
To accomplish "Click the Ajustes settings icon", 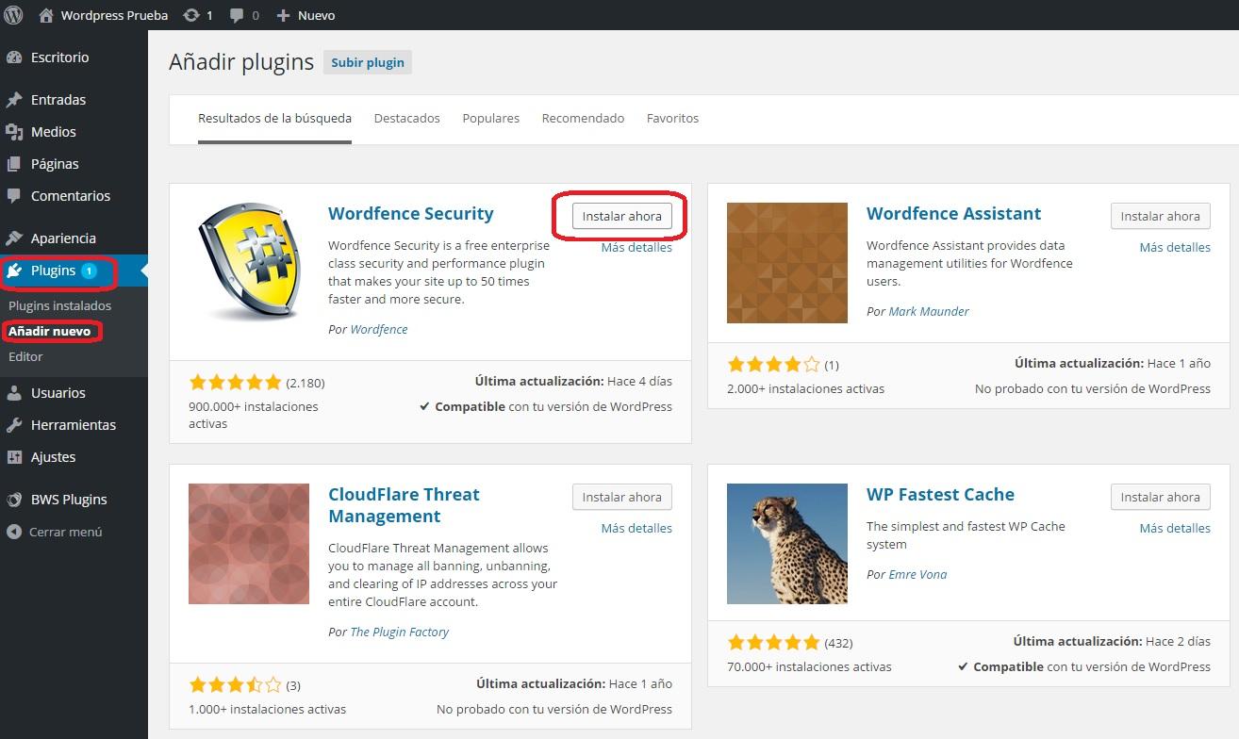I will (x=14, y=457).
